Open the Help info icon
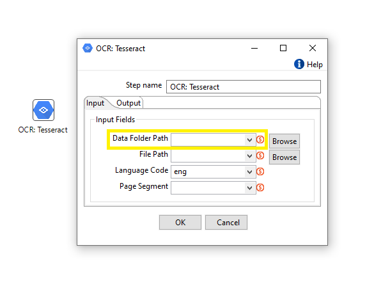 pyautogui.click(x=299, y=64)
